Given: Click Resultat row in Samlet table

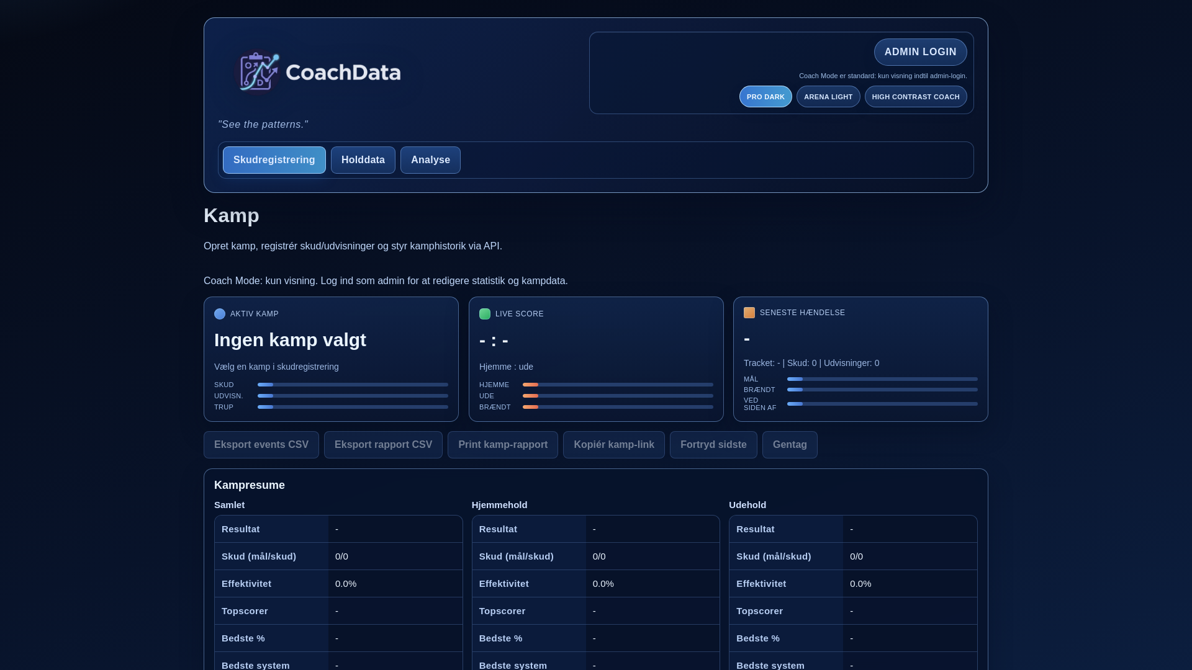Looking at the screenshot, I should (x=338, y=529).
